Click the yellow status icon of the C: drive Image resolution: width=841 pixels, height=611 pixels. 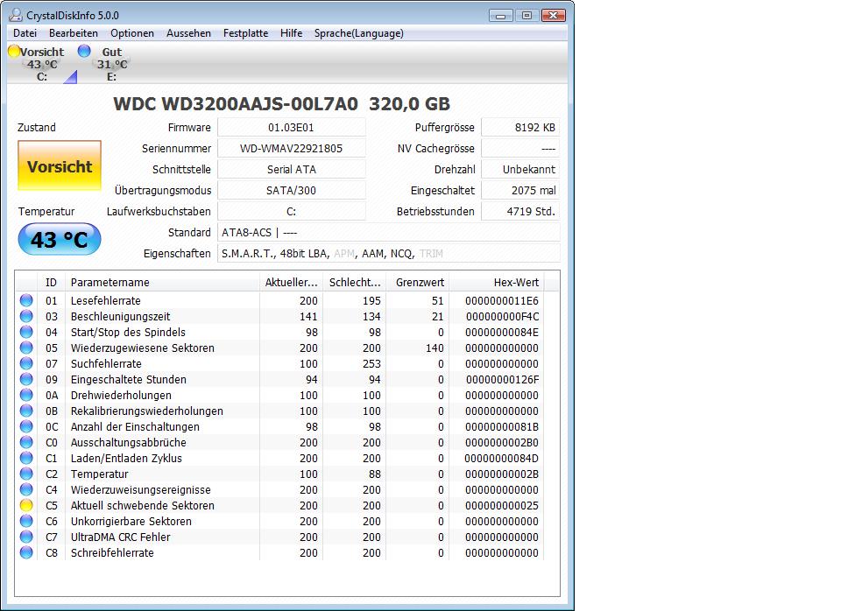[x=13, y=52]
